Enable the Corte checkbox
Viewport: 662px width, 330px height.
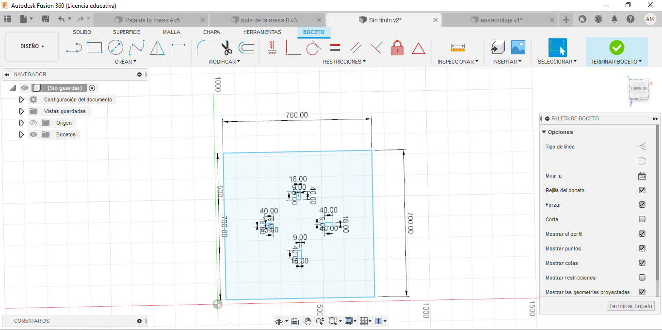pos(642,219)
